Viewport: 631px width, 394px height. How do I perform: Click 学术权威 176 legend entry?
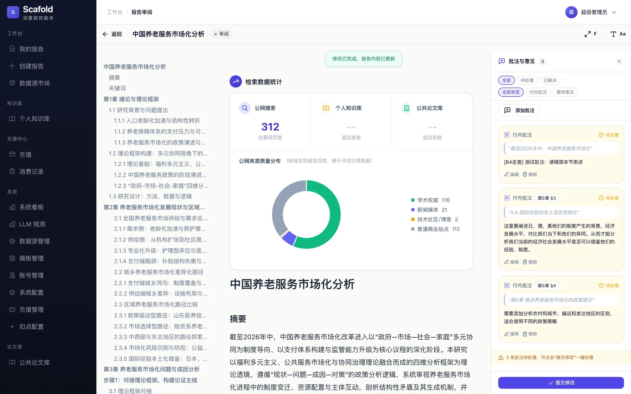[430, 200]
